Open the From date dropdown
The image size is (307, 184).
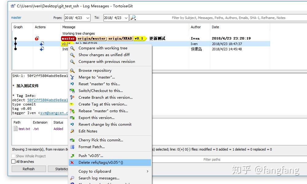pyautogui.click(x=88, y=17)
